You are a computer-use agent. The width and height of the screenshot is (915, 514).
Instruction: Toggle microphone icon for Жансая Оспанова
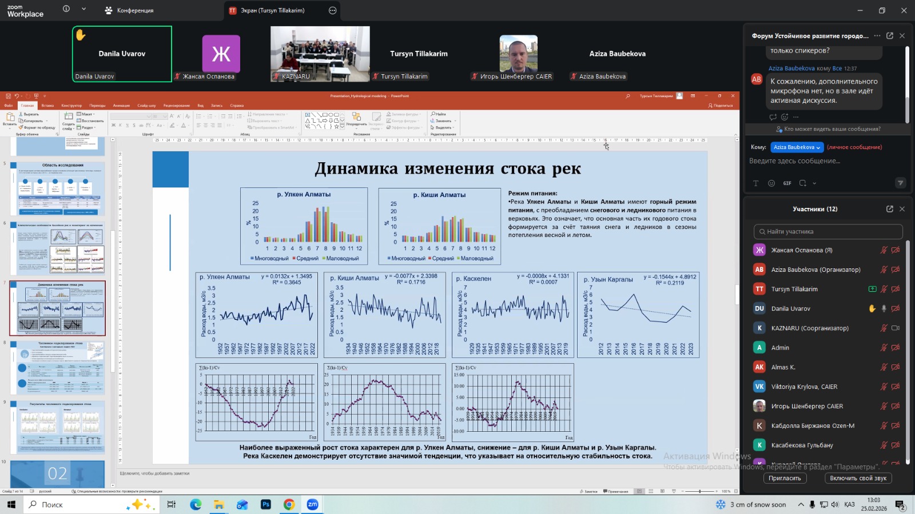[x=884, y=250]
